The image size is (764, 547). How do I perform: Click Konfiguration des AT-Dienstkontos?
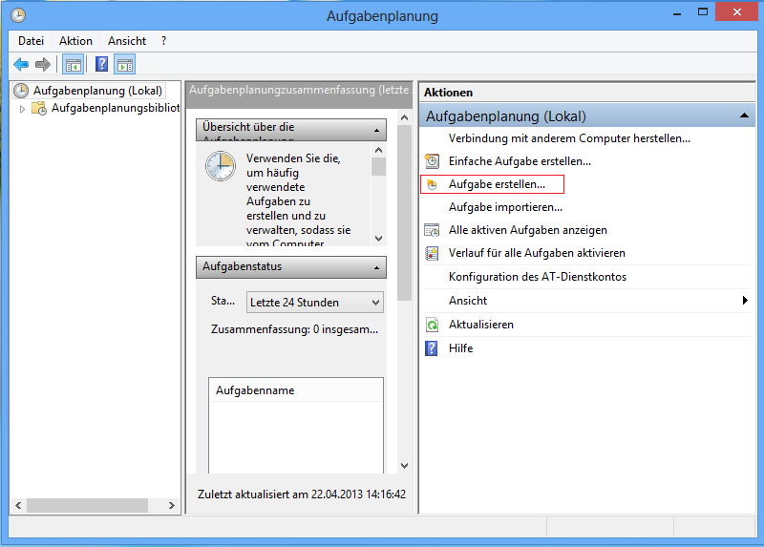[x=538, y=277]
